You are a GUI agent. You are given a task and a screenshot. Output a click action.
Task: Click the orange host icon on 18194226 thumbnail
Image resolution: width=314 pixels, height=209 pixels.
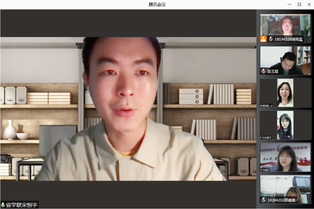[263, 39]
